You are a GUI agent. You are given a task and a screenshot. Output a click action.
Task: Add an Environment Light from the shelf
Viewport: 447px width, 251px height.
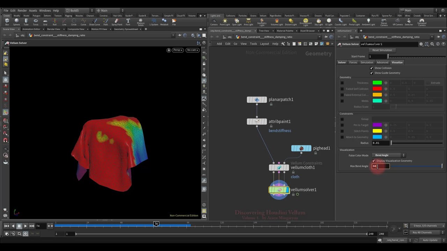[x=306, y=22]
